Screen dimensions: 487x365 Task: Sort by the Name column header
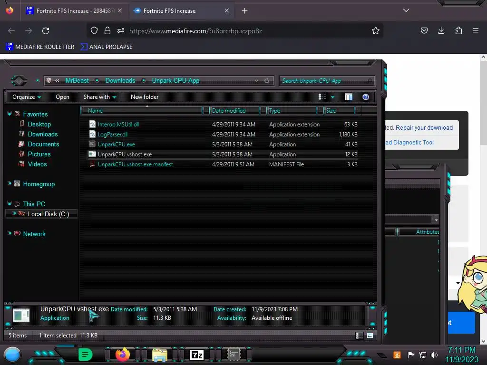coord(142,111)
